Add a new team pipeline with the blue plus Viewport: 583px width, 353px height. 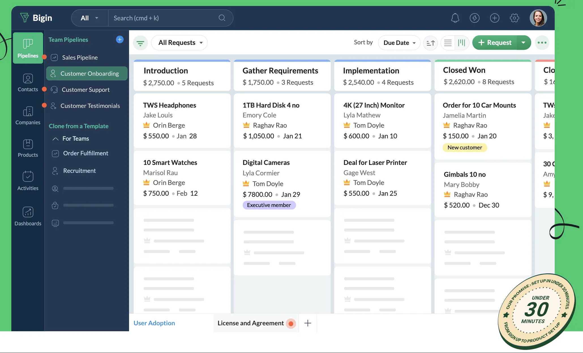pyautogui.click(x=120, y=40)
